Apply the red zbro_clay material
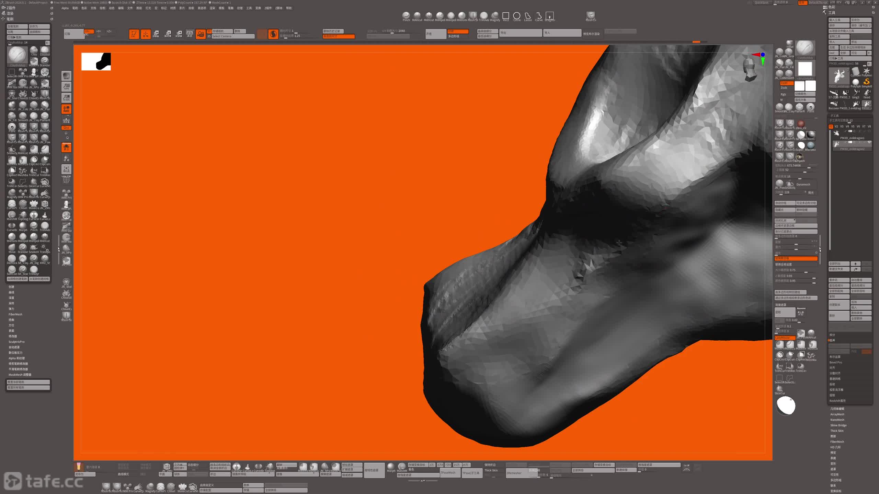 pos(801,124)
